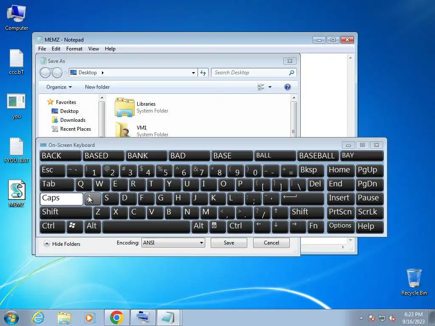The image size is (435, 326).
Task: Click the network tray icon
Action: (x=382, y=318)
